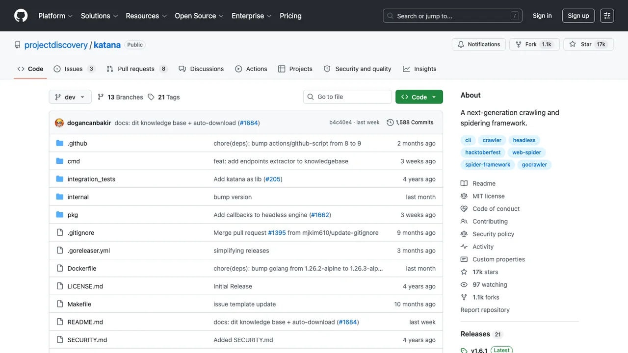Click the .github folder icon
This screenshot has height=353, width=628.
(60, 143)
